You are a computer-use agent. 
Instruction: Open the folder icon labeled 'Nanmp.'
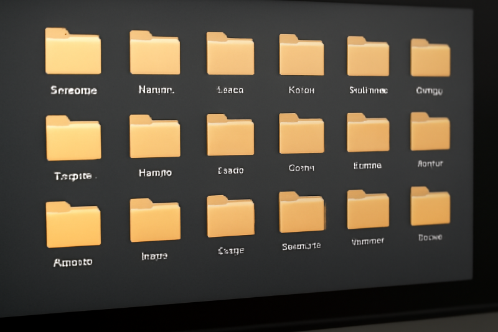point(154,53)
